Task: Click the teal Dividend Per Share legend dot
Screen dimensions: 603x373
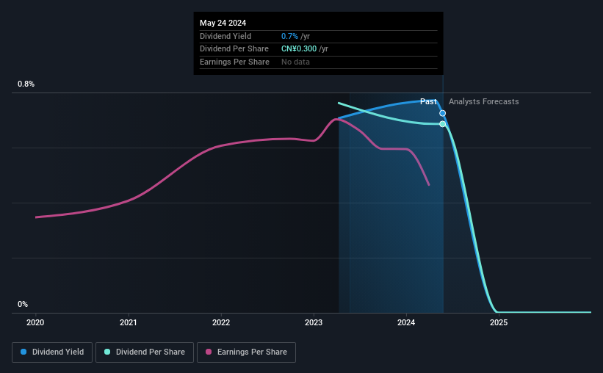Action: click(107, 352)
